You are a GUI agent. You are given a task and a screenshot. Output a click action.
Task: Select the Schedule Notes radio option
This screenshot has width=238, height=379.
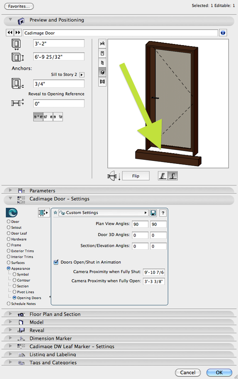9,304
